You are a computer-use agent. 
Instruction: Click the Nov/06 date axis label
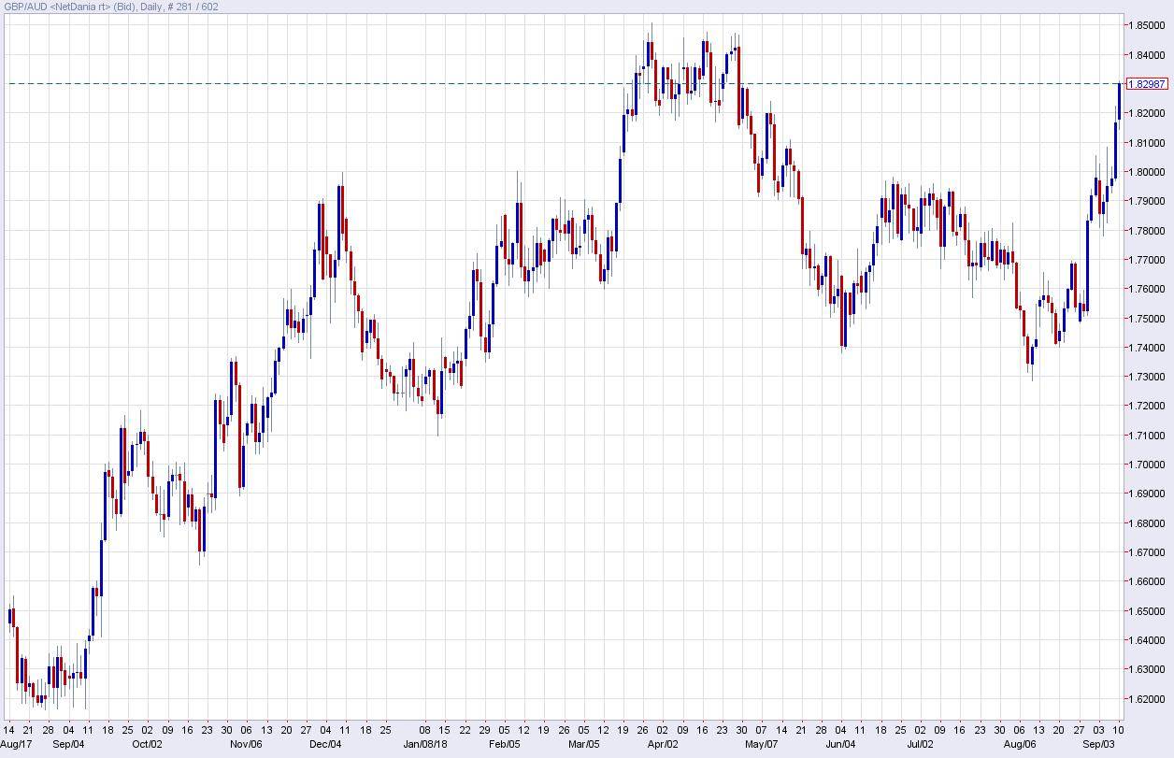tap(246, 745)
